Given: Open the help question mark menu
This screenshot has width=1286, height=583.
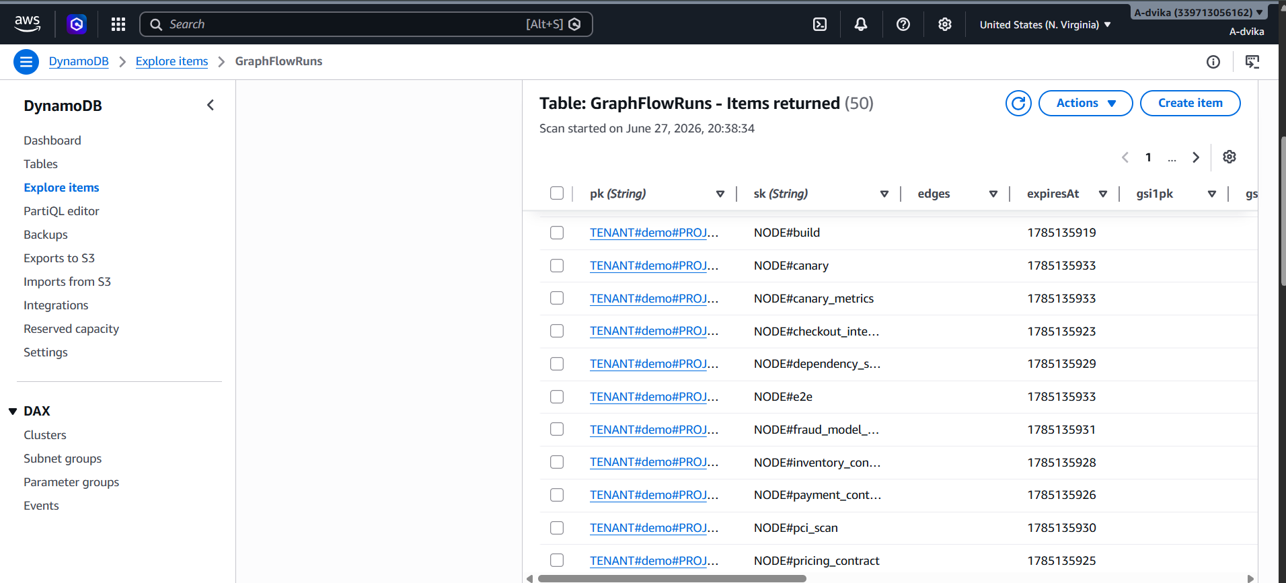Looking at the screenshot, I should pyautogui.click(x=903, y=24).
